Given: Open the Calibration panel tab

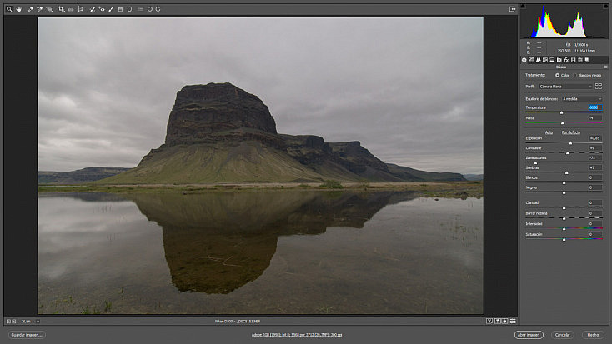Looking at the screenshot, I should point(574,60).
